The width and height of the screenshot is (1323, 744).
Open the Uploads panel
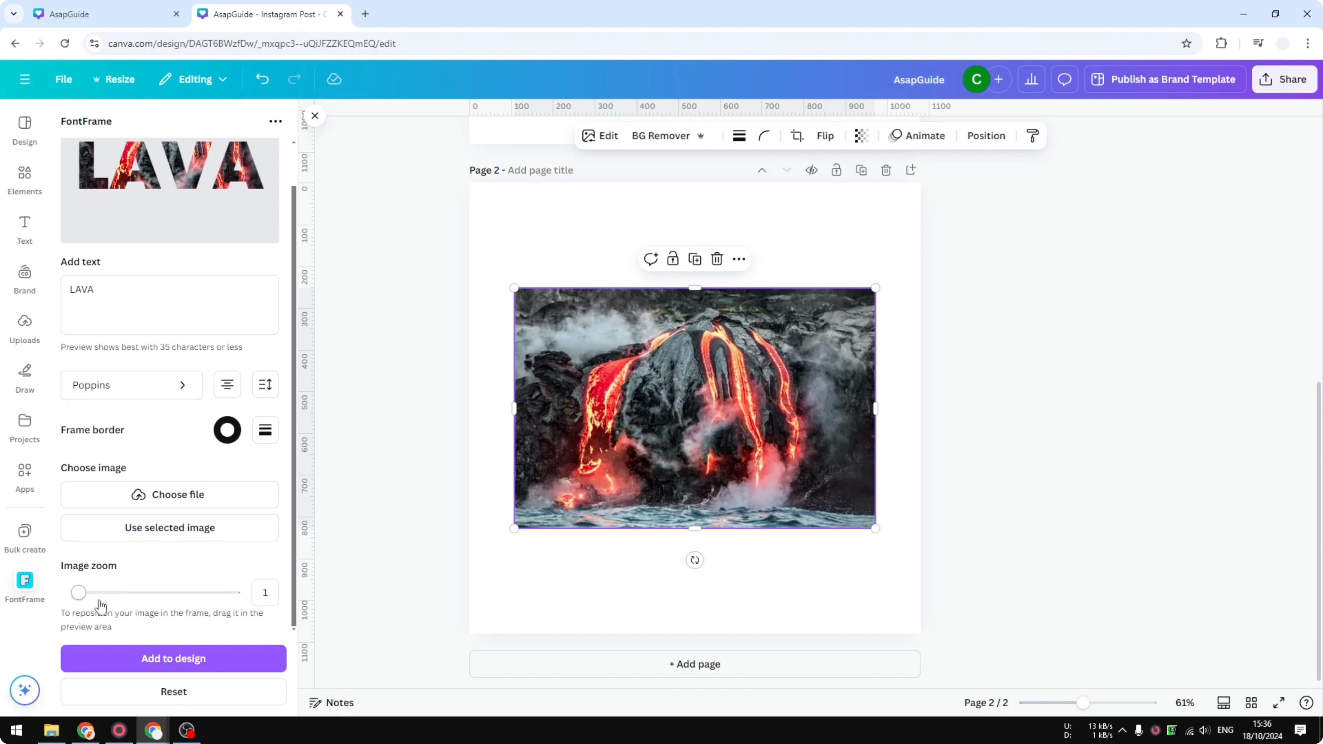[x=24, y=329]
